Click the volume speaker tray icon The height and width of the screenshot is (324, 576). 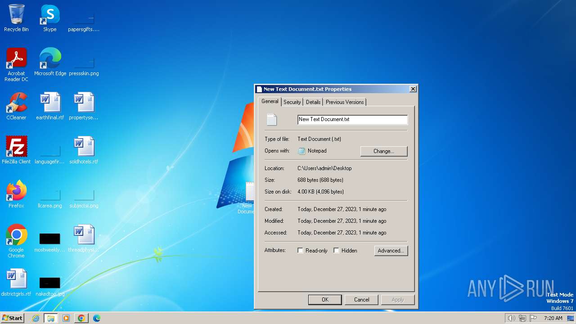pyautogui.click(x=511, y=318)
